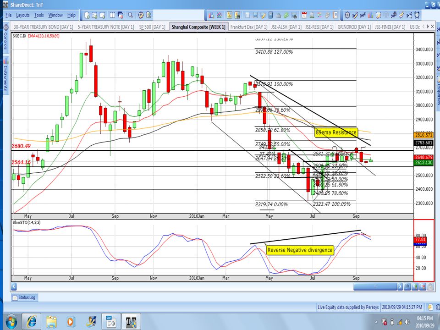The image size is (440, 330).
Task: Show hidden system tray icons arrow
Action: (376, 322)
